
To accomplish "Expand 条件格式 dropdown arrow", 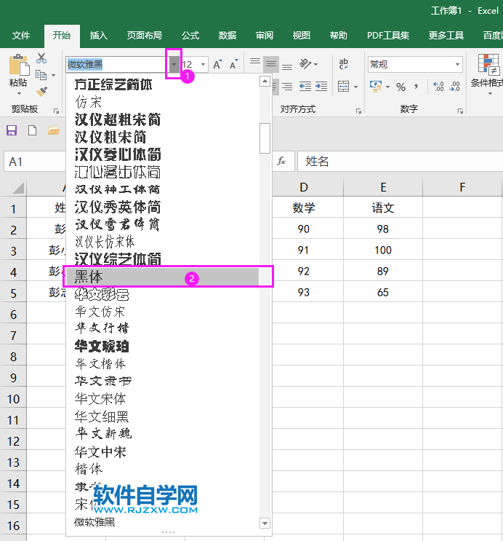I will pyautogui.click(x=490, y=93).
